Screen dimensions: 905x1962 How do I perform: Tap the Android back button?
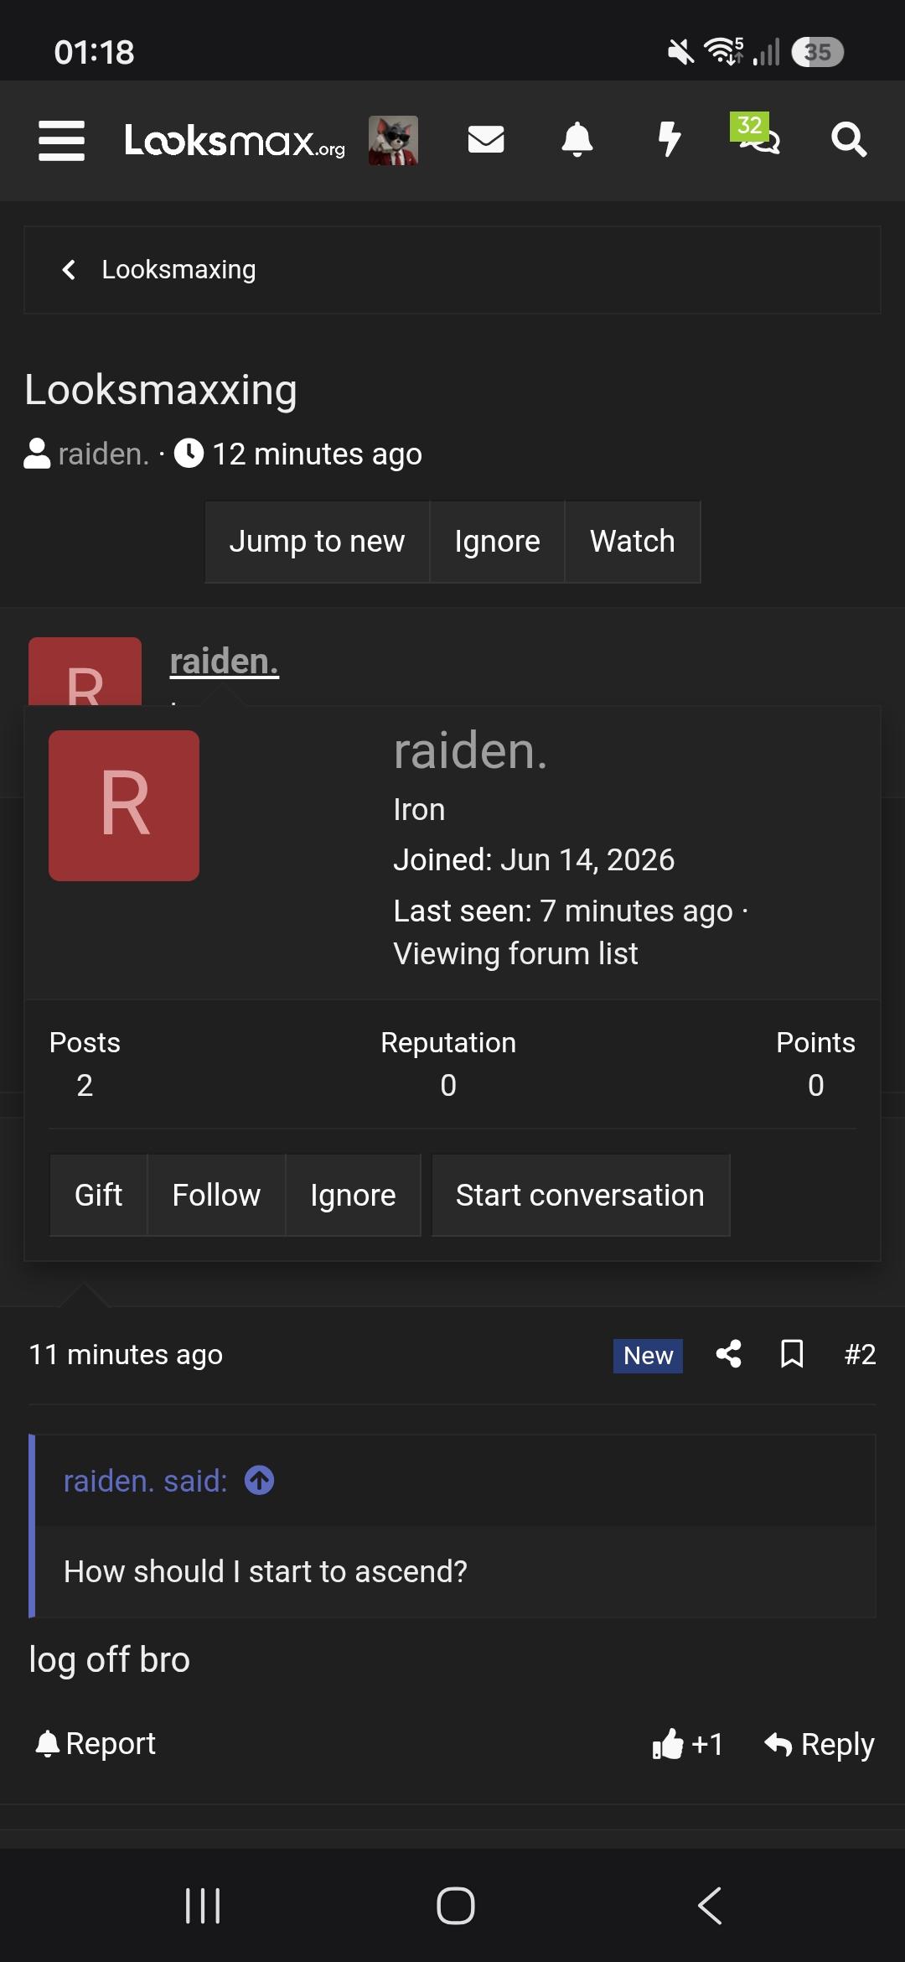[710, 1906]
